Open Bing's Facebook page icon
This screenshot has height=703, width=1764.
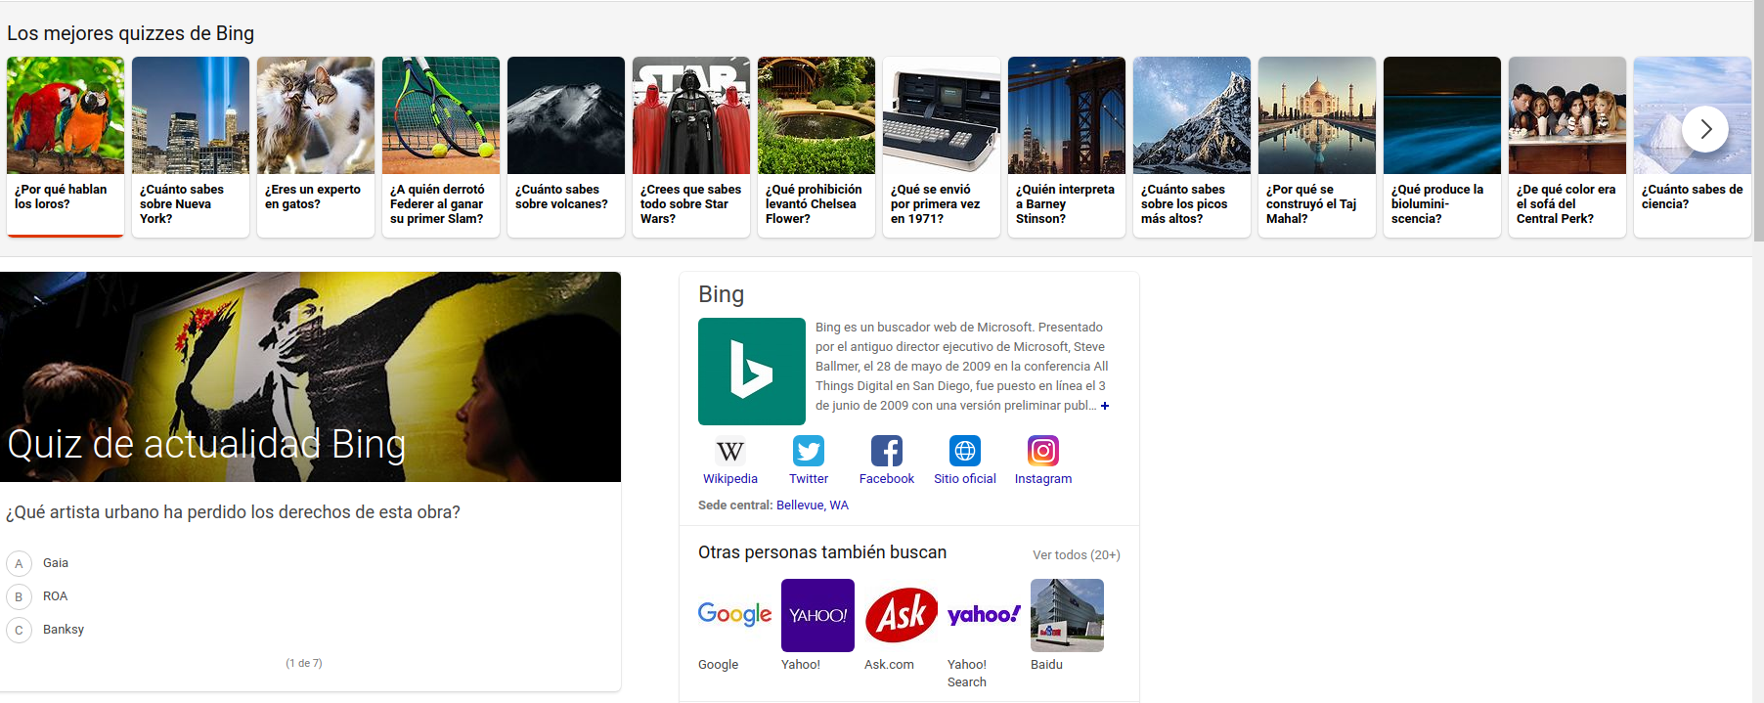click(887, 451)
